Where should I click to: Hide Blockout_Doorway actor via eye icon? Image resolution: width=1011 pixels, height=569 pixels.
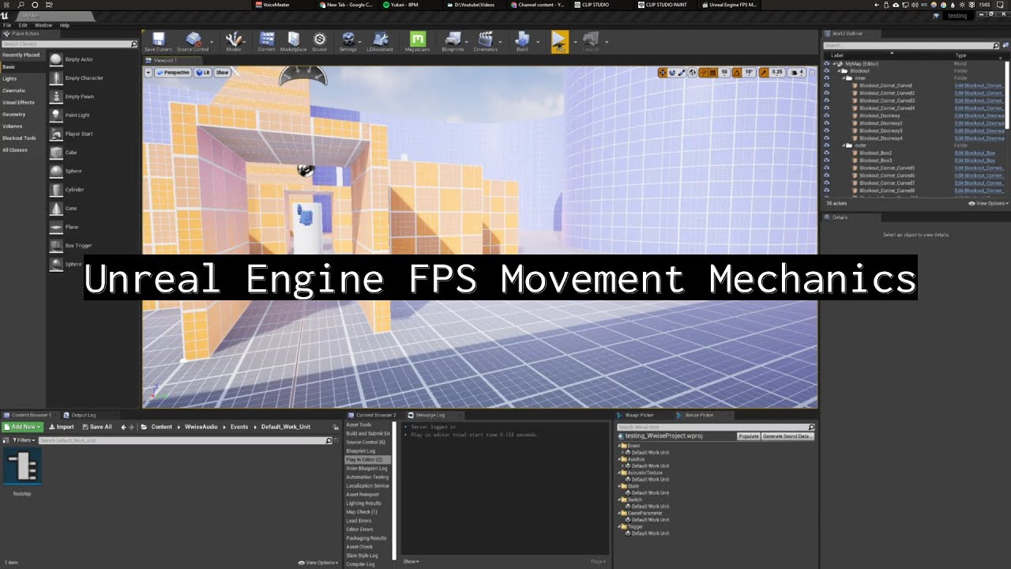point(827,115)
